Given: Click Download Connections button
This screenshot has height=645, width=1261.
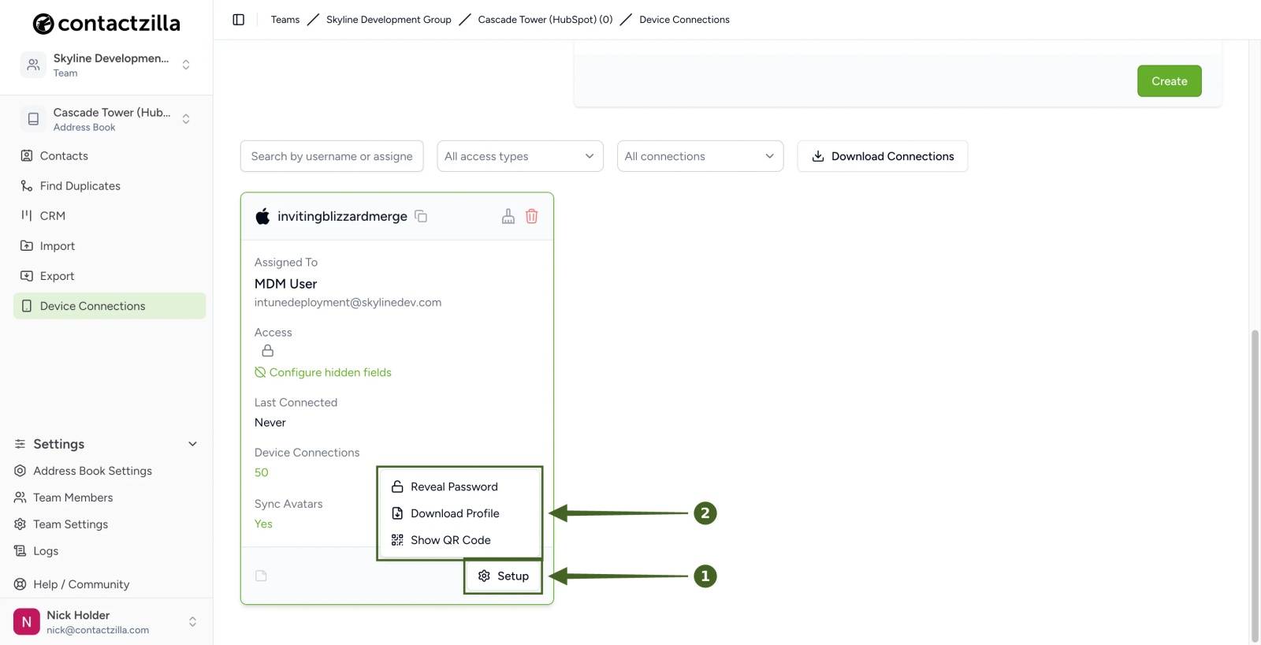Looking at the screenshot, I should coord(882,156).
